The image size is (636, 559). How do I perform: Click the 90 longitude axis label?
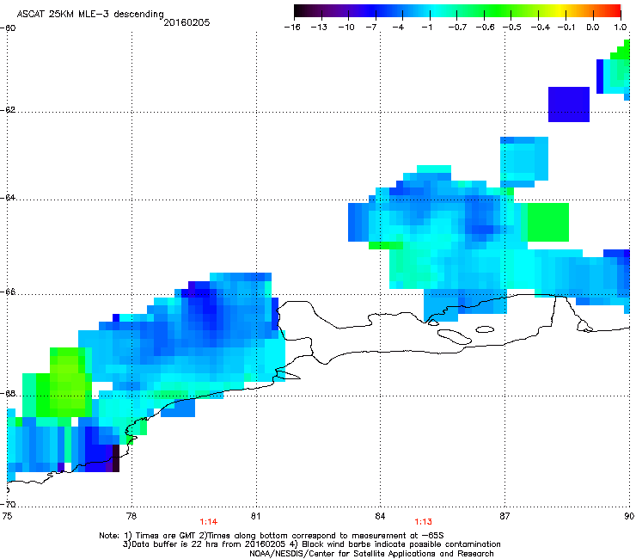(629, 516)
